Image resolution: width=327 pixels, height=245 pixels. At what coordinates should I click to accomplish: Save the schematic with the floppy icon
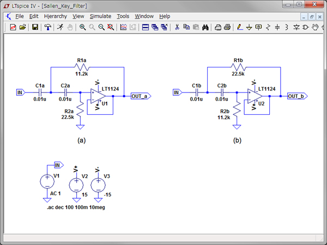click(35, 27)
